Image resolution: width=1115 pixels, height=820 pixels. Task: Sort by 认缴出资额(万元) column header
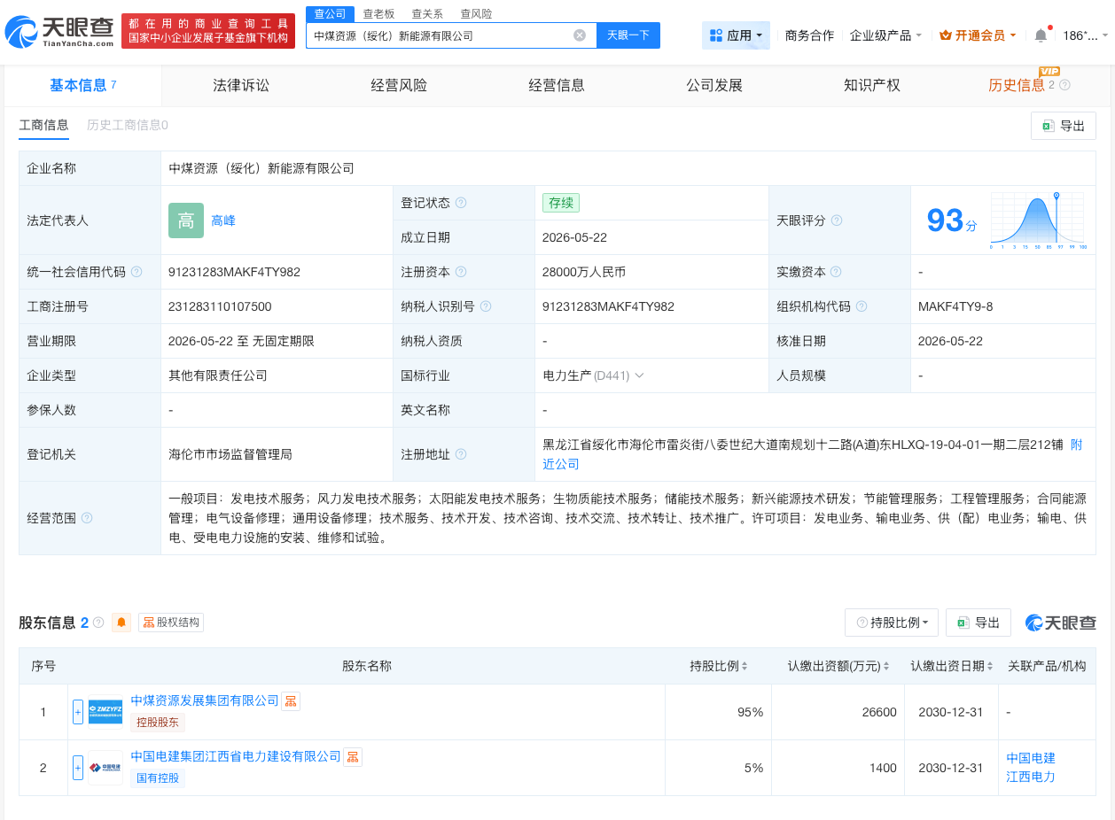pos(840,666)
